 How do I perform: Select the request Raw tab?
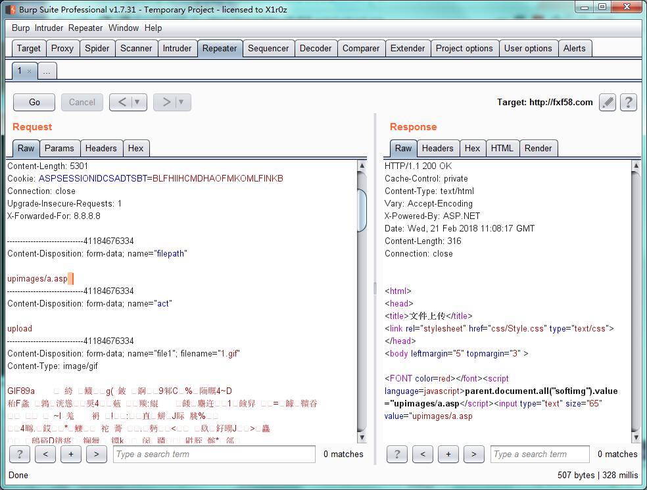point(26,148)
